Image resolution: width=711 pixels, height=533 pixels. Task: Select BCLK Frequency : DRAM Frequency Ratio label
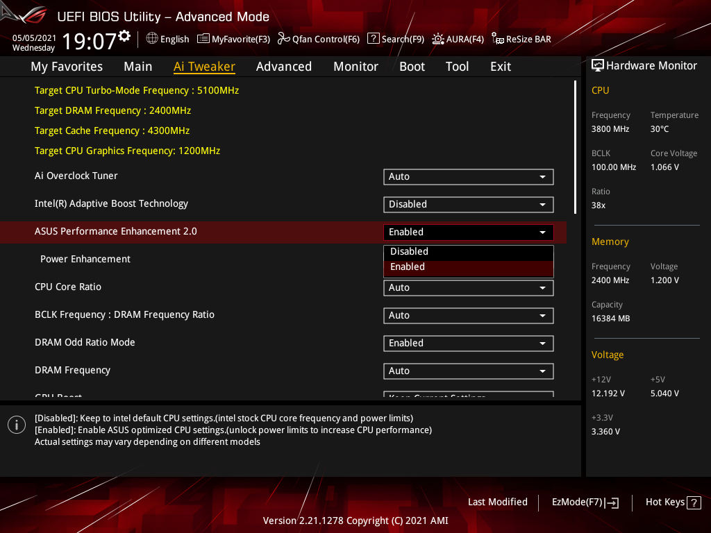click(125, 314)
